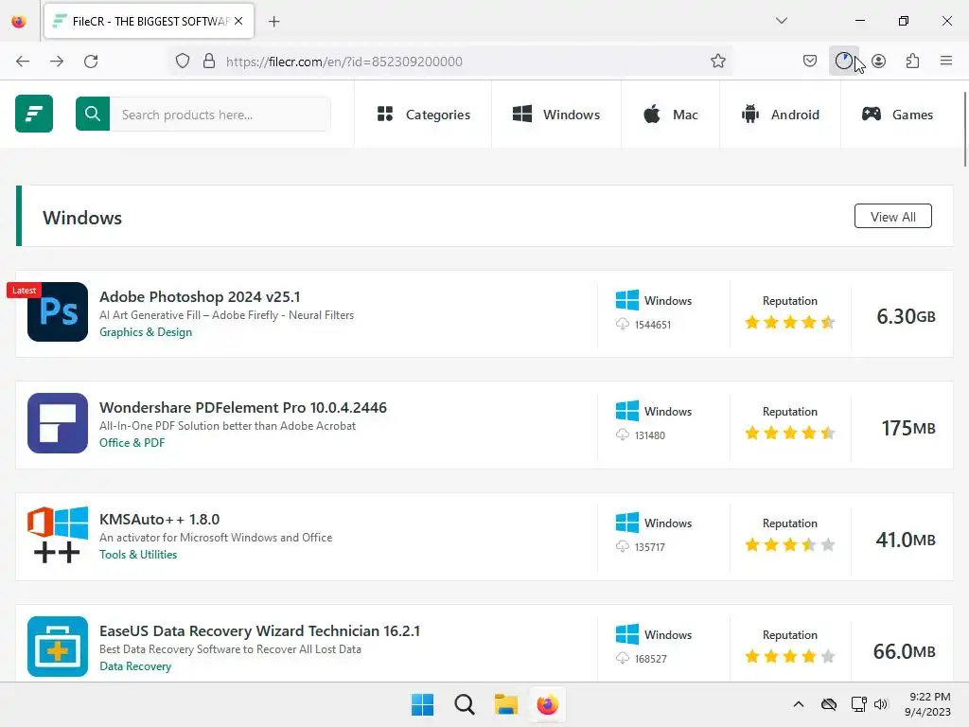Open the Graphics & Design category link
The height and width of the screenshot is (727, 969).
coord(146,332)
